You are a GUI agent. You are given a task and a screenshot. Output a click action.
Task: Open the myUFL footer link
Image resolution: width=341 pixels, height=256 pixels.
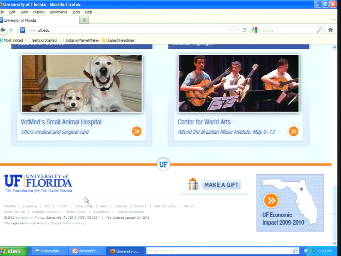(62, 206)
